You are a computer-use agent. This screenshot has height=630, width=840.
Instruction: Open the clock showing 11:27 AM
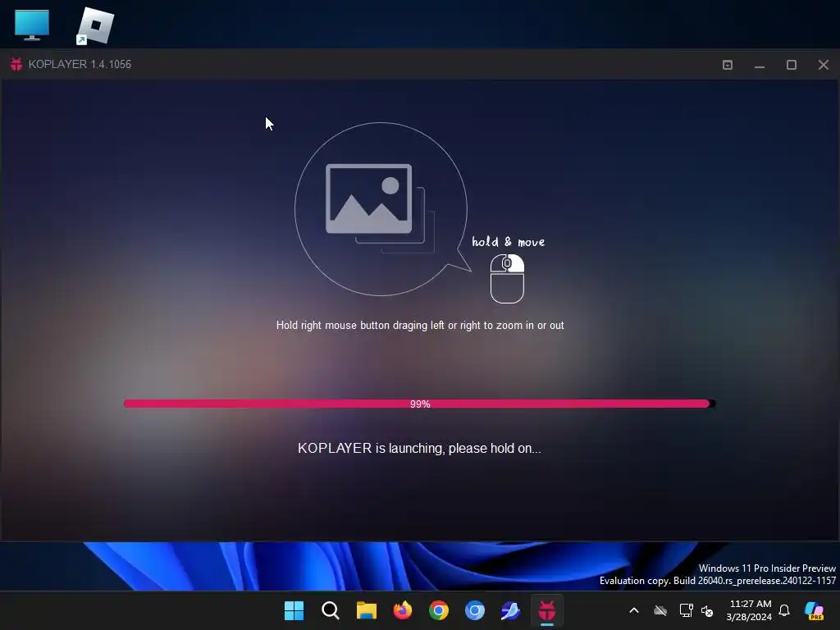(x=750, y=610)
